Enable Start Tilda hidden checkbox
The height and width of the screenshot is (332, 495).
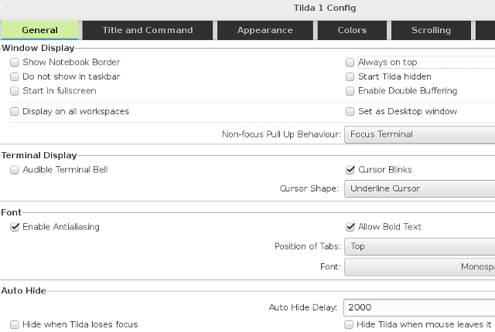click(350, 76)
